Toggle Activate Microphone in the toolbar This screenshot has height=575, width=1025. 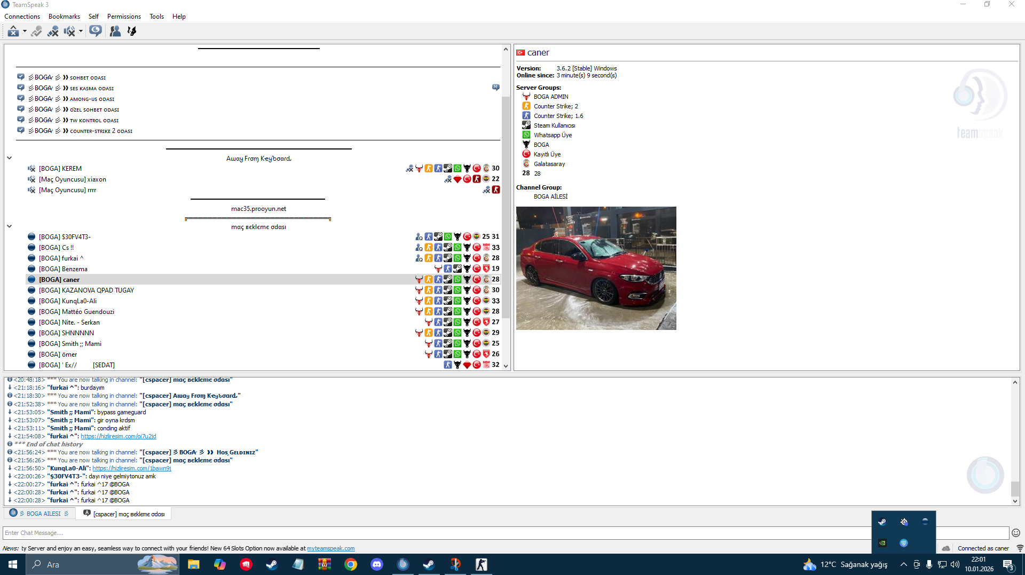coord(36,31)
